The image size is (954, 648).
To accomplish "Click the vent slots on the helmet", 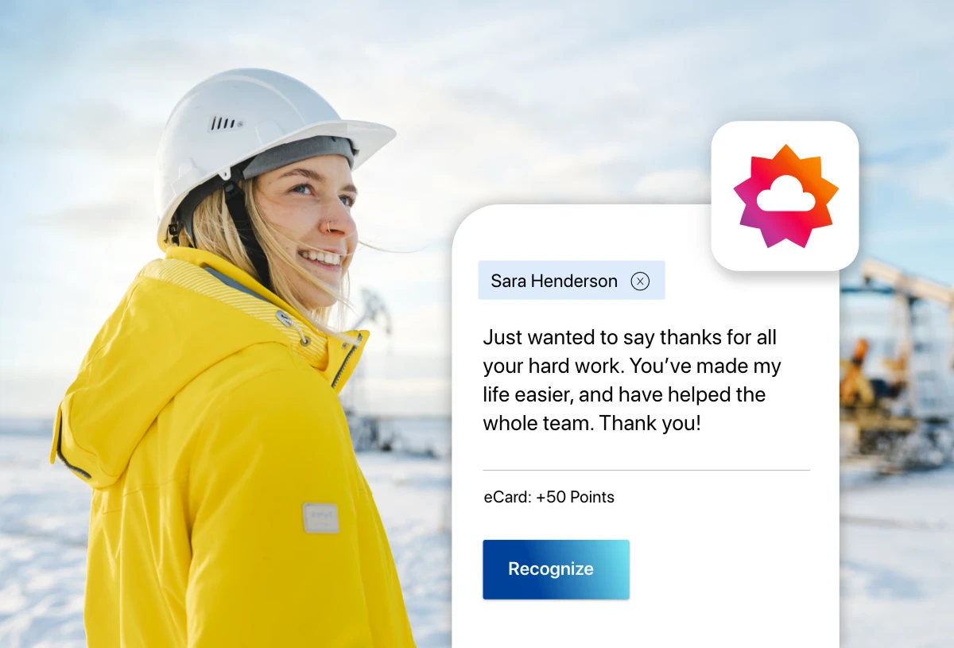I will (225, 123).
